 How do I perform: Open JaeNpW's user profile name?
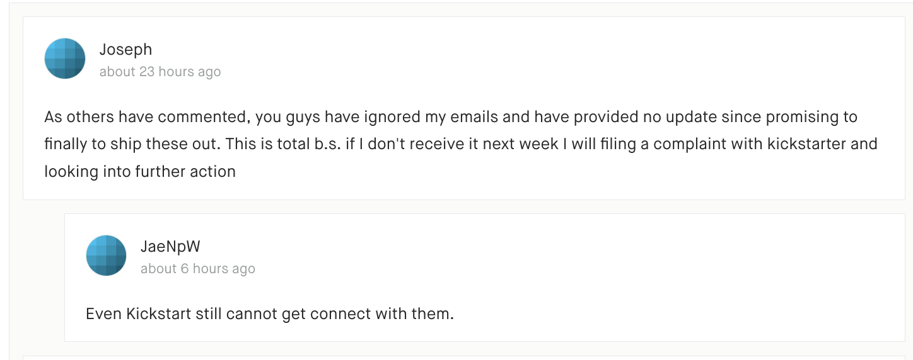[x=170, y=247]
